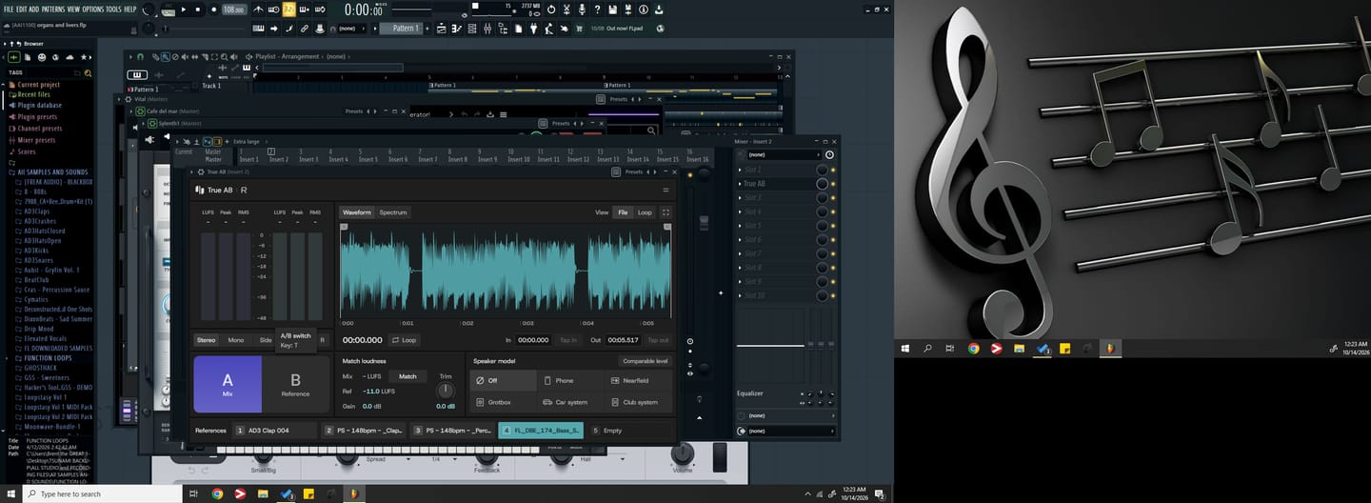The height and width of the screenshot is (503, 1371).
Task: Click the Out time field showing 00:05.517
Action: tap(623, 340)
